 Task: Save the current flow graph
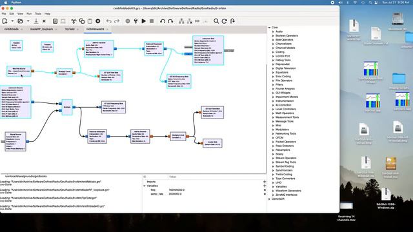coord(36,21)
